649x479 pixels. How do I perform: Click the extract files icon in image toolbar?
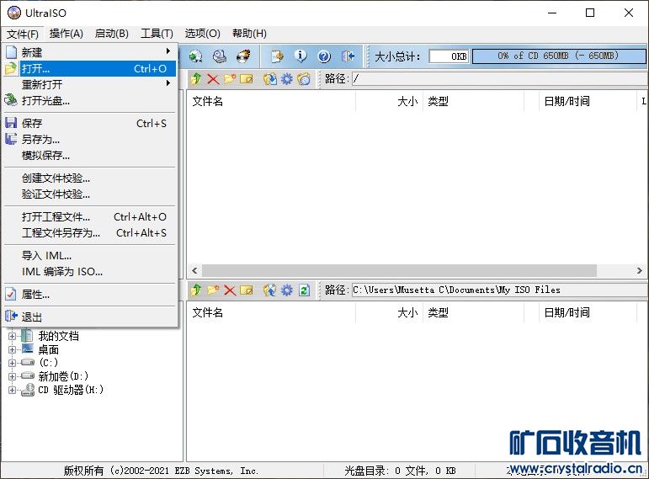[x=270, y=78]
